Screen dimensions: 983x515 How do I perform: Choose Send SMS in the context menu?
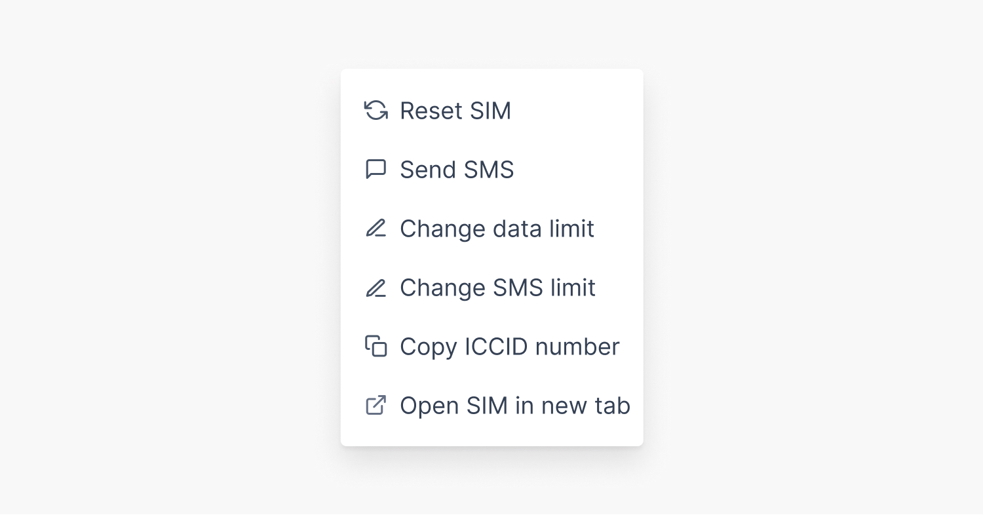(x=457, y=170)
